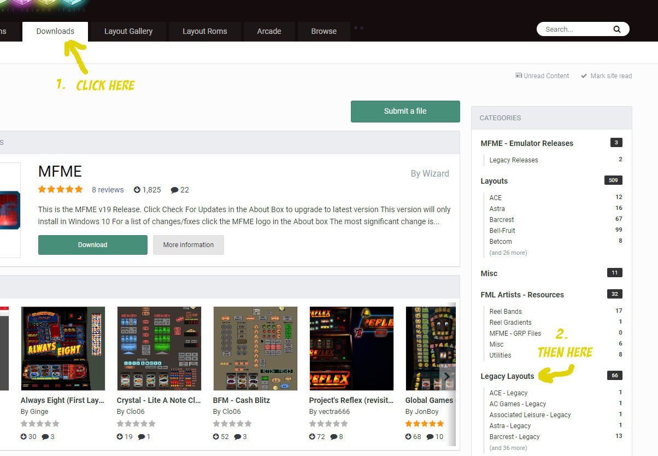Open MFME - Emulator Releases category
This screenshot has height=456, width=658.
pyautogui.click(x=527, y=143)
